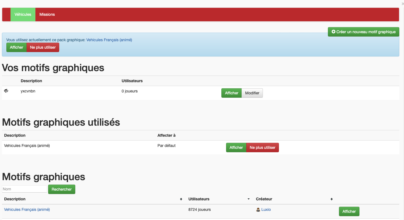
Task: Stop using pack in Motifs graphiques utilisés
Action: 262,147
